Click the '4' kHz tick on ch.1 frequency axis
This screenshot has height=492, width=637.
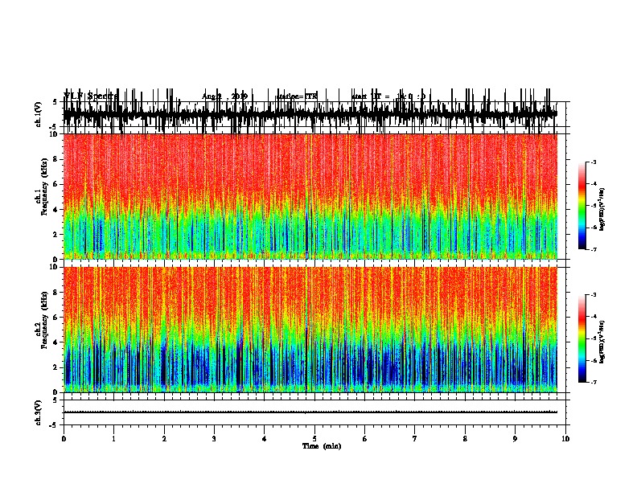tap(55, 210)
